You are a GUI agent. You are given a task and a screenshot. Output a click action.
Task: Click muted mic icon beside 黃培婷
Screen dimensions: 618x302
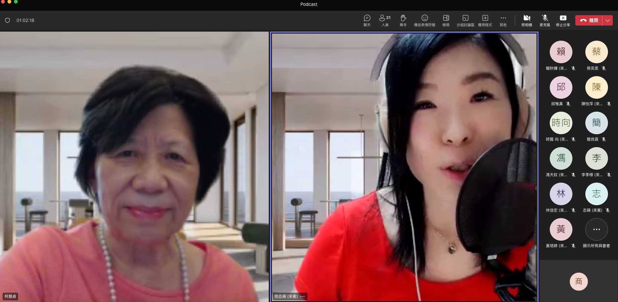click(573, 246)
